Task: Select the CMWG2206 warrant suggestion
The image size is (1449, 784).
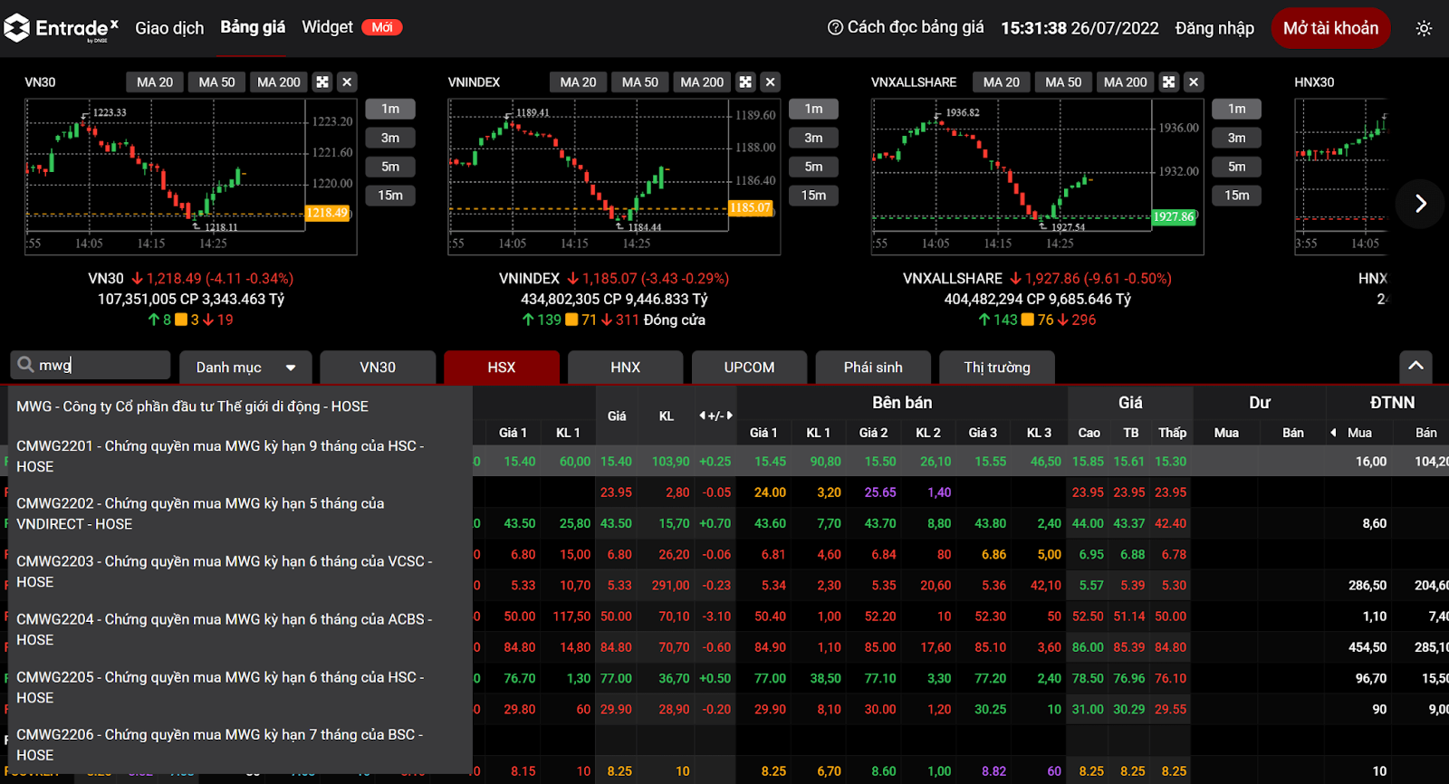Action: [x=240, y=745]
